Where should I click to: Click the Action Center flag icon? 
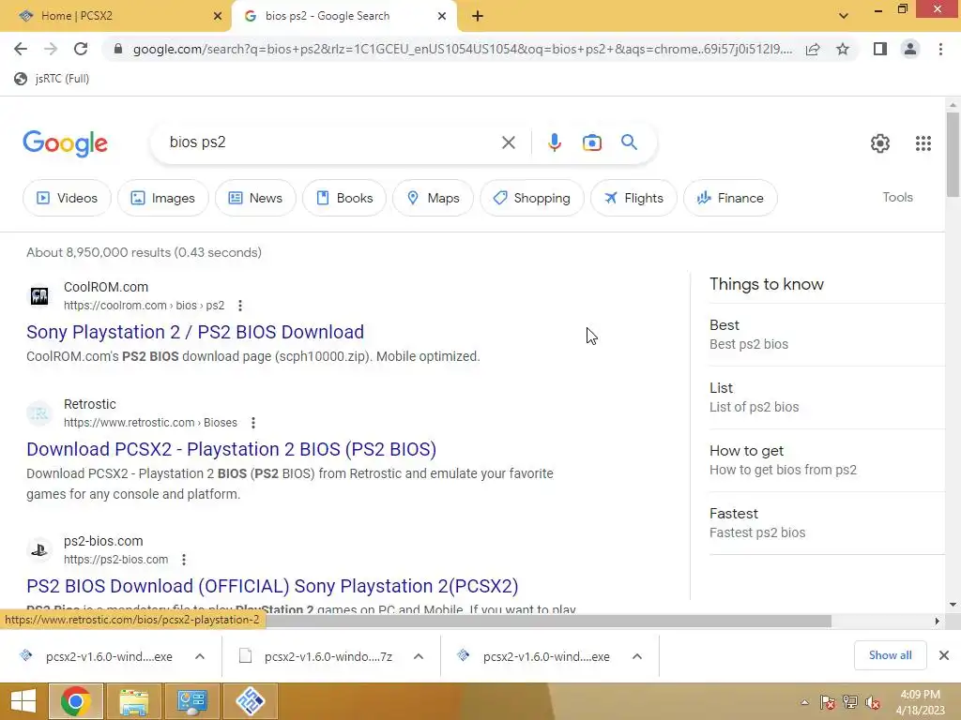[x=827, y=702]
